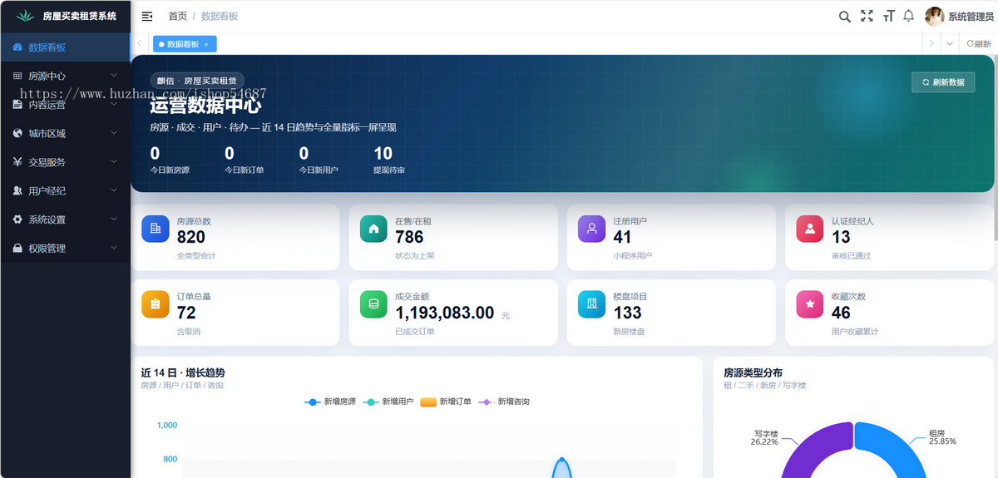Click the 房源总数 value 820
Viewport: 998px width, 478px height.
191,237
